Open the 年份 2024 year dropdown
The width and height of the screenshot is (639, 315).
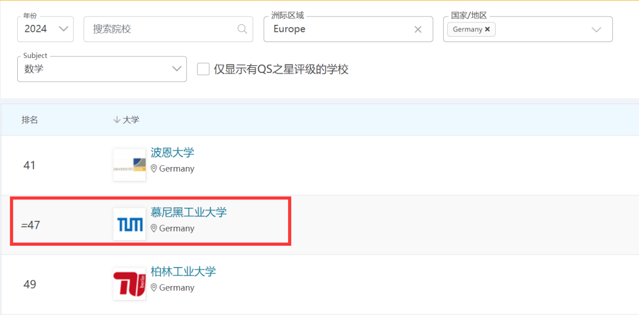(x=45, y=29)
